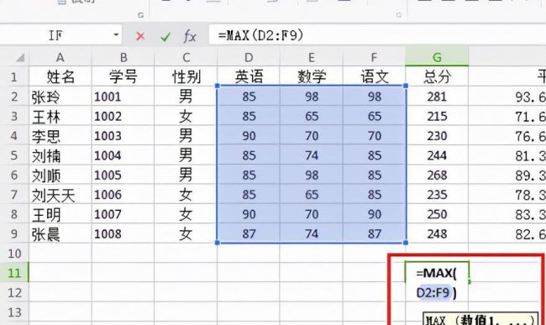The height and width of the screenshot is (325, 546).
Task: Select the cell with name 刘顺
Action: pyautogui.click(x=60, y=175)
